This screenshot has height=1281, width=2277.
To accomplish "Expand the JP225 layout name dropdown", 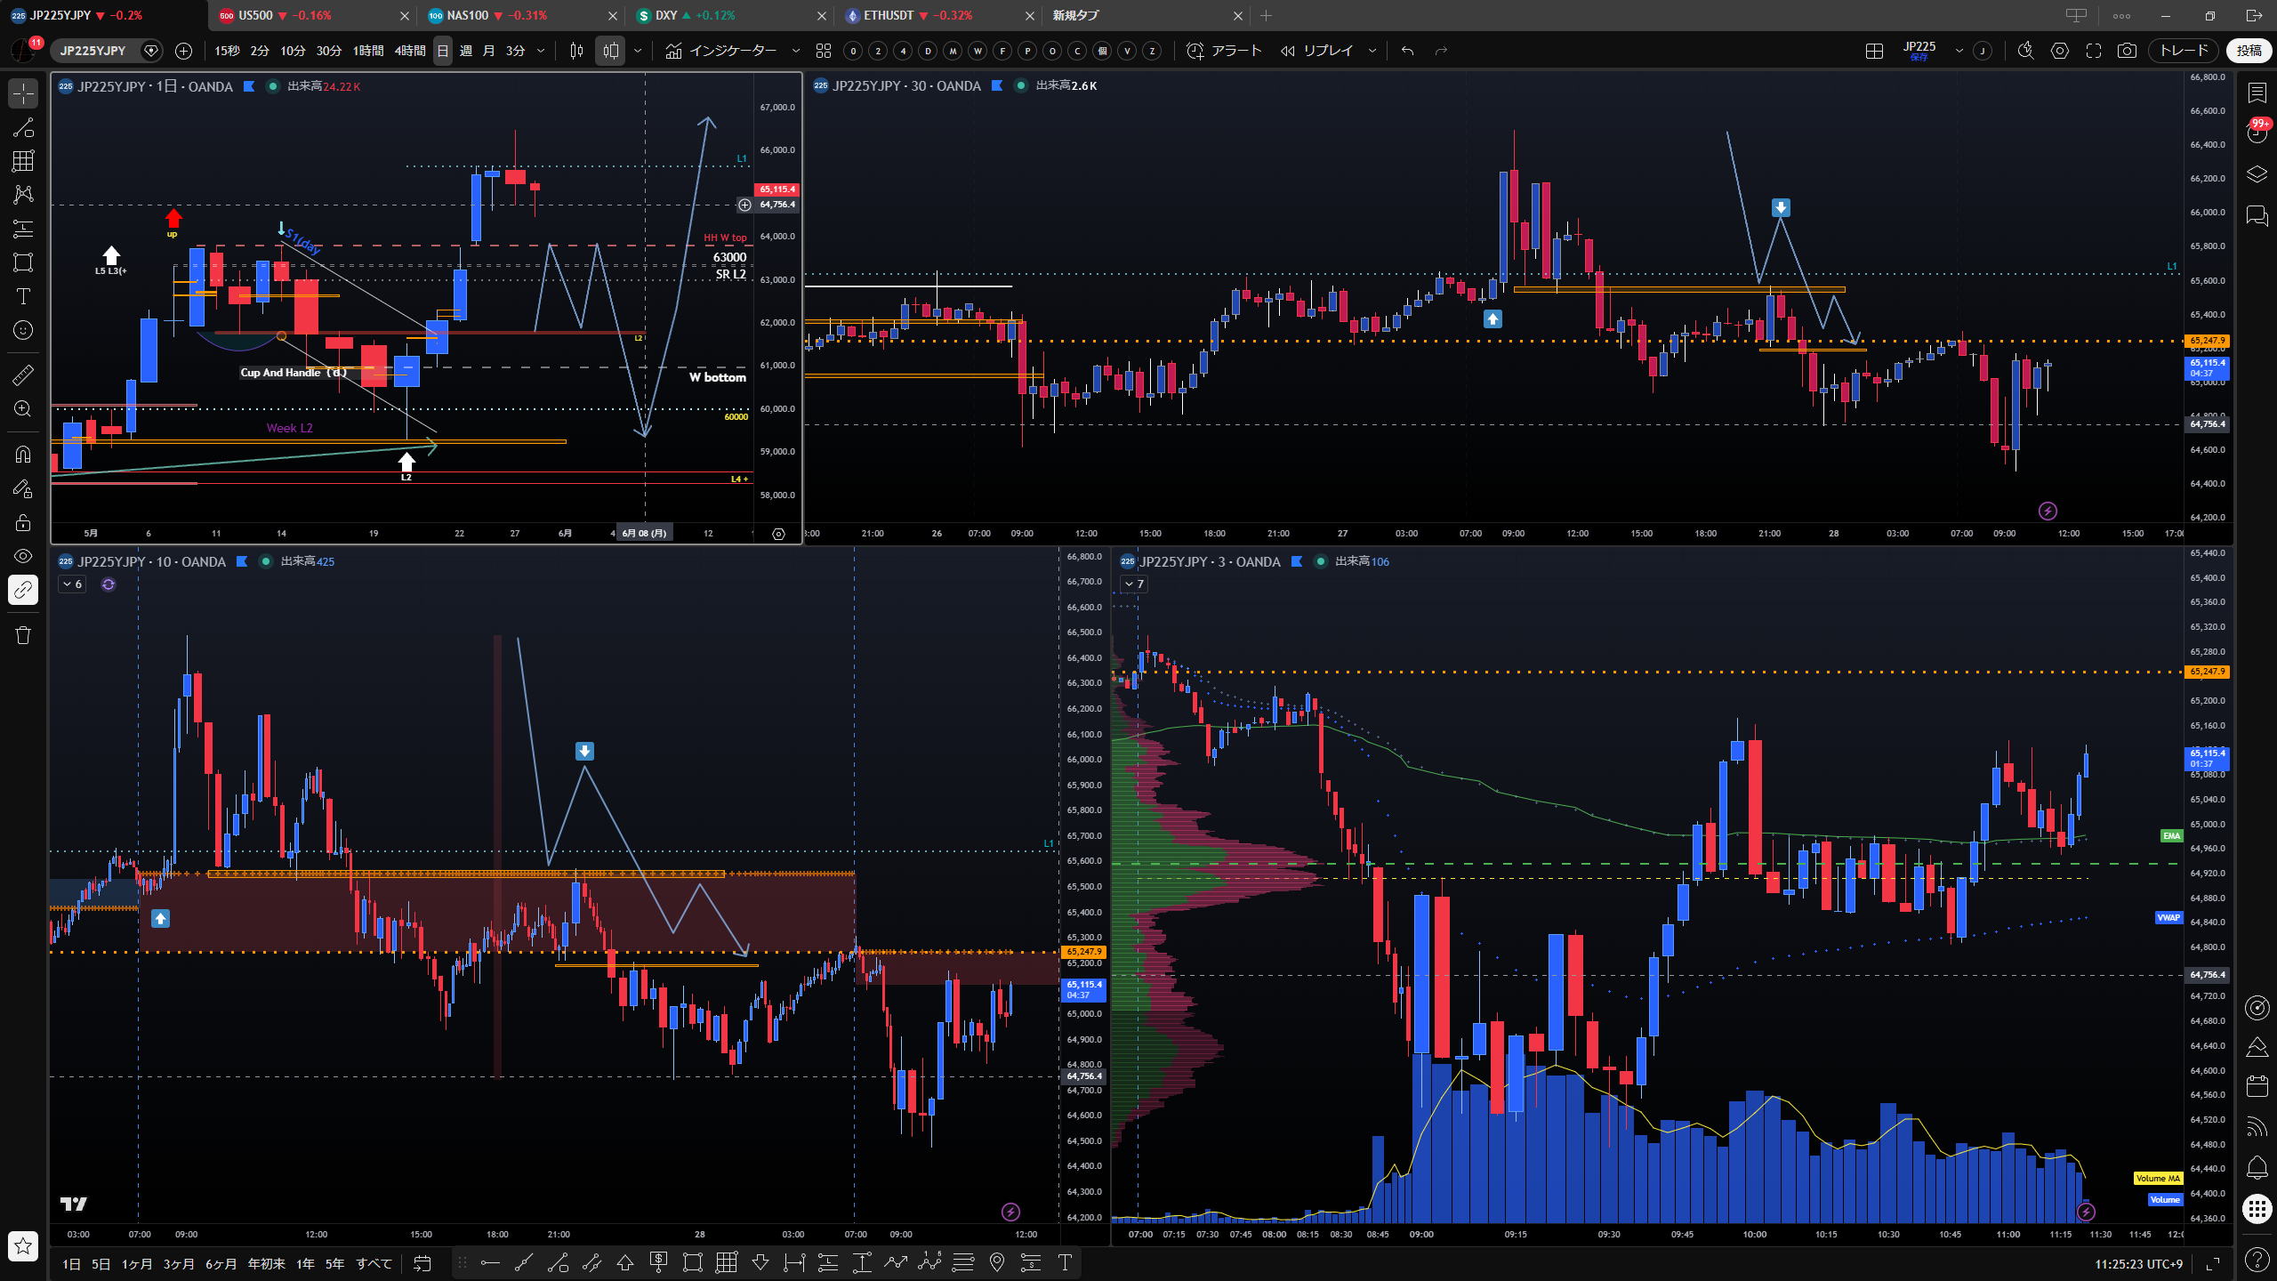I will (x=1959, y=51).
